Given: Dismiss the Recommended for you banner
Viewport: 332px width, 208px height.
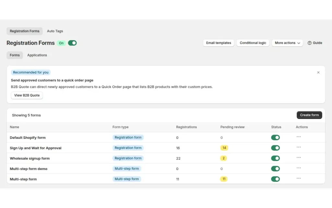Looking at the screenshot, I should pyautogui.click(x=318, y=72).
